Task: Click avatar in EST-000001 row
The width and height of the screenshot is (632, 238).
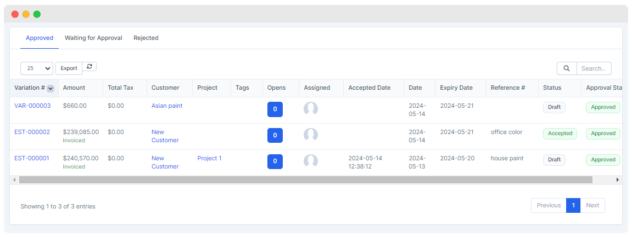Action: click(311, 160)
